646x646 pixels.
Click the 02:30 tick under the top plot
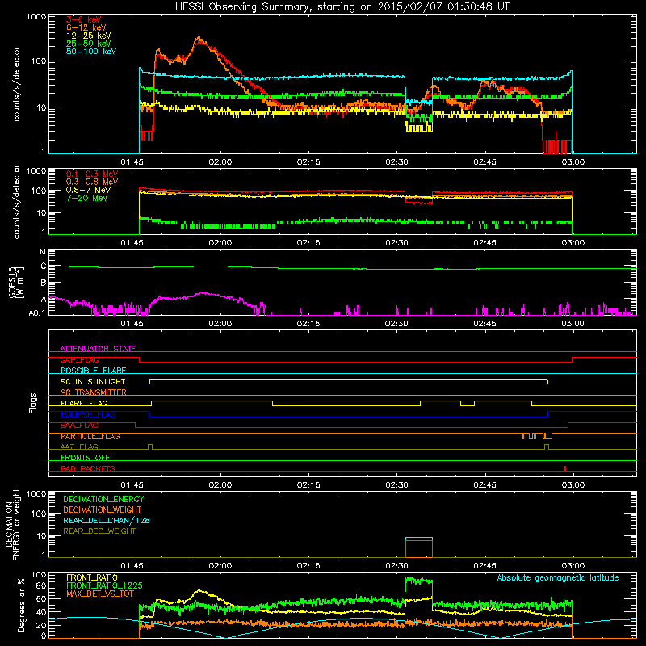point(396,162)
